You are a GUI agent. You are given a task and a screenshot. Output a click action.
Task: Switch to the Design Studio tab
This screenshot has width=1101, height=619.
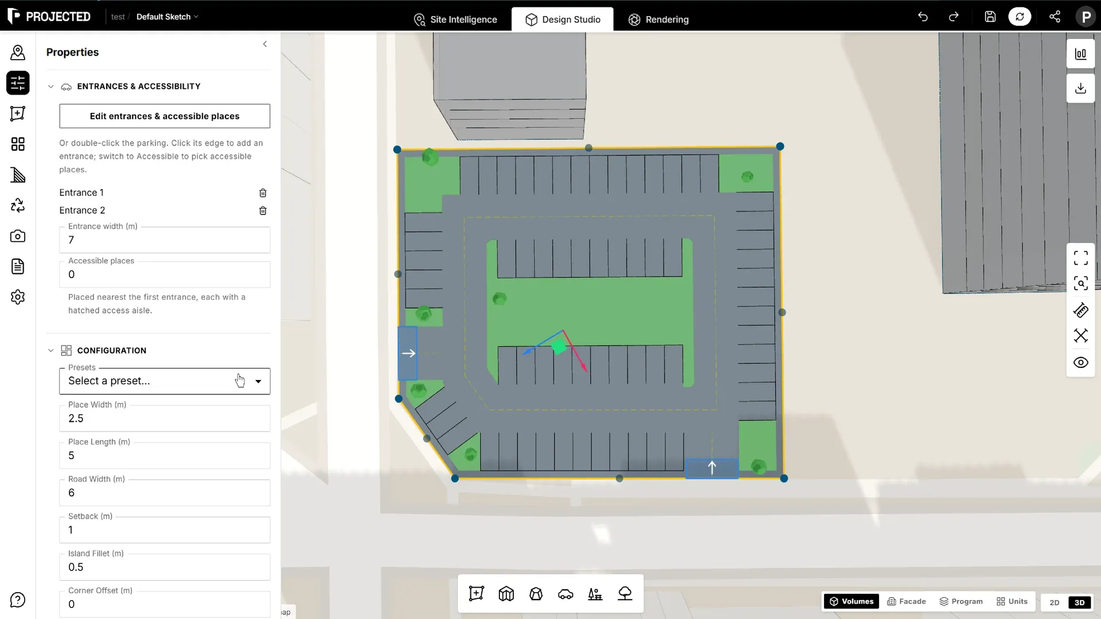click(563, 19)
